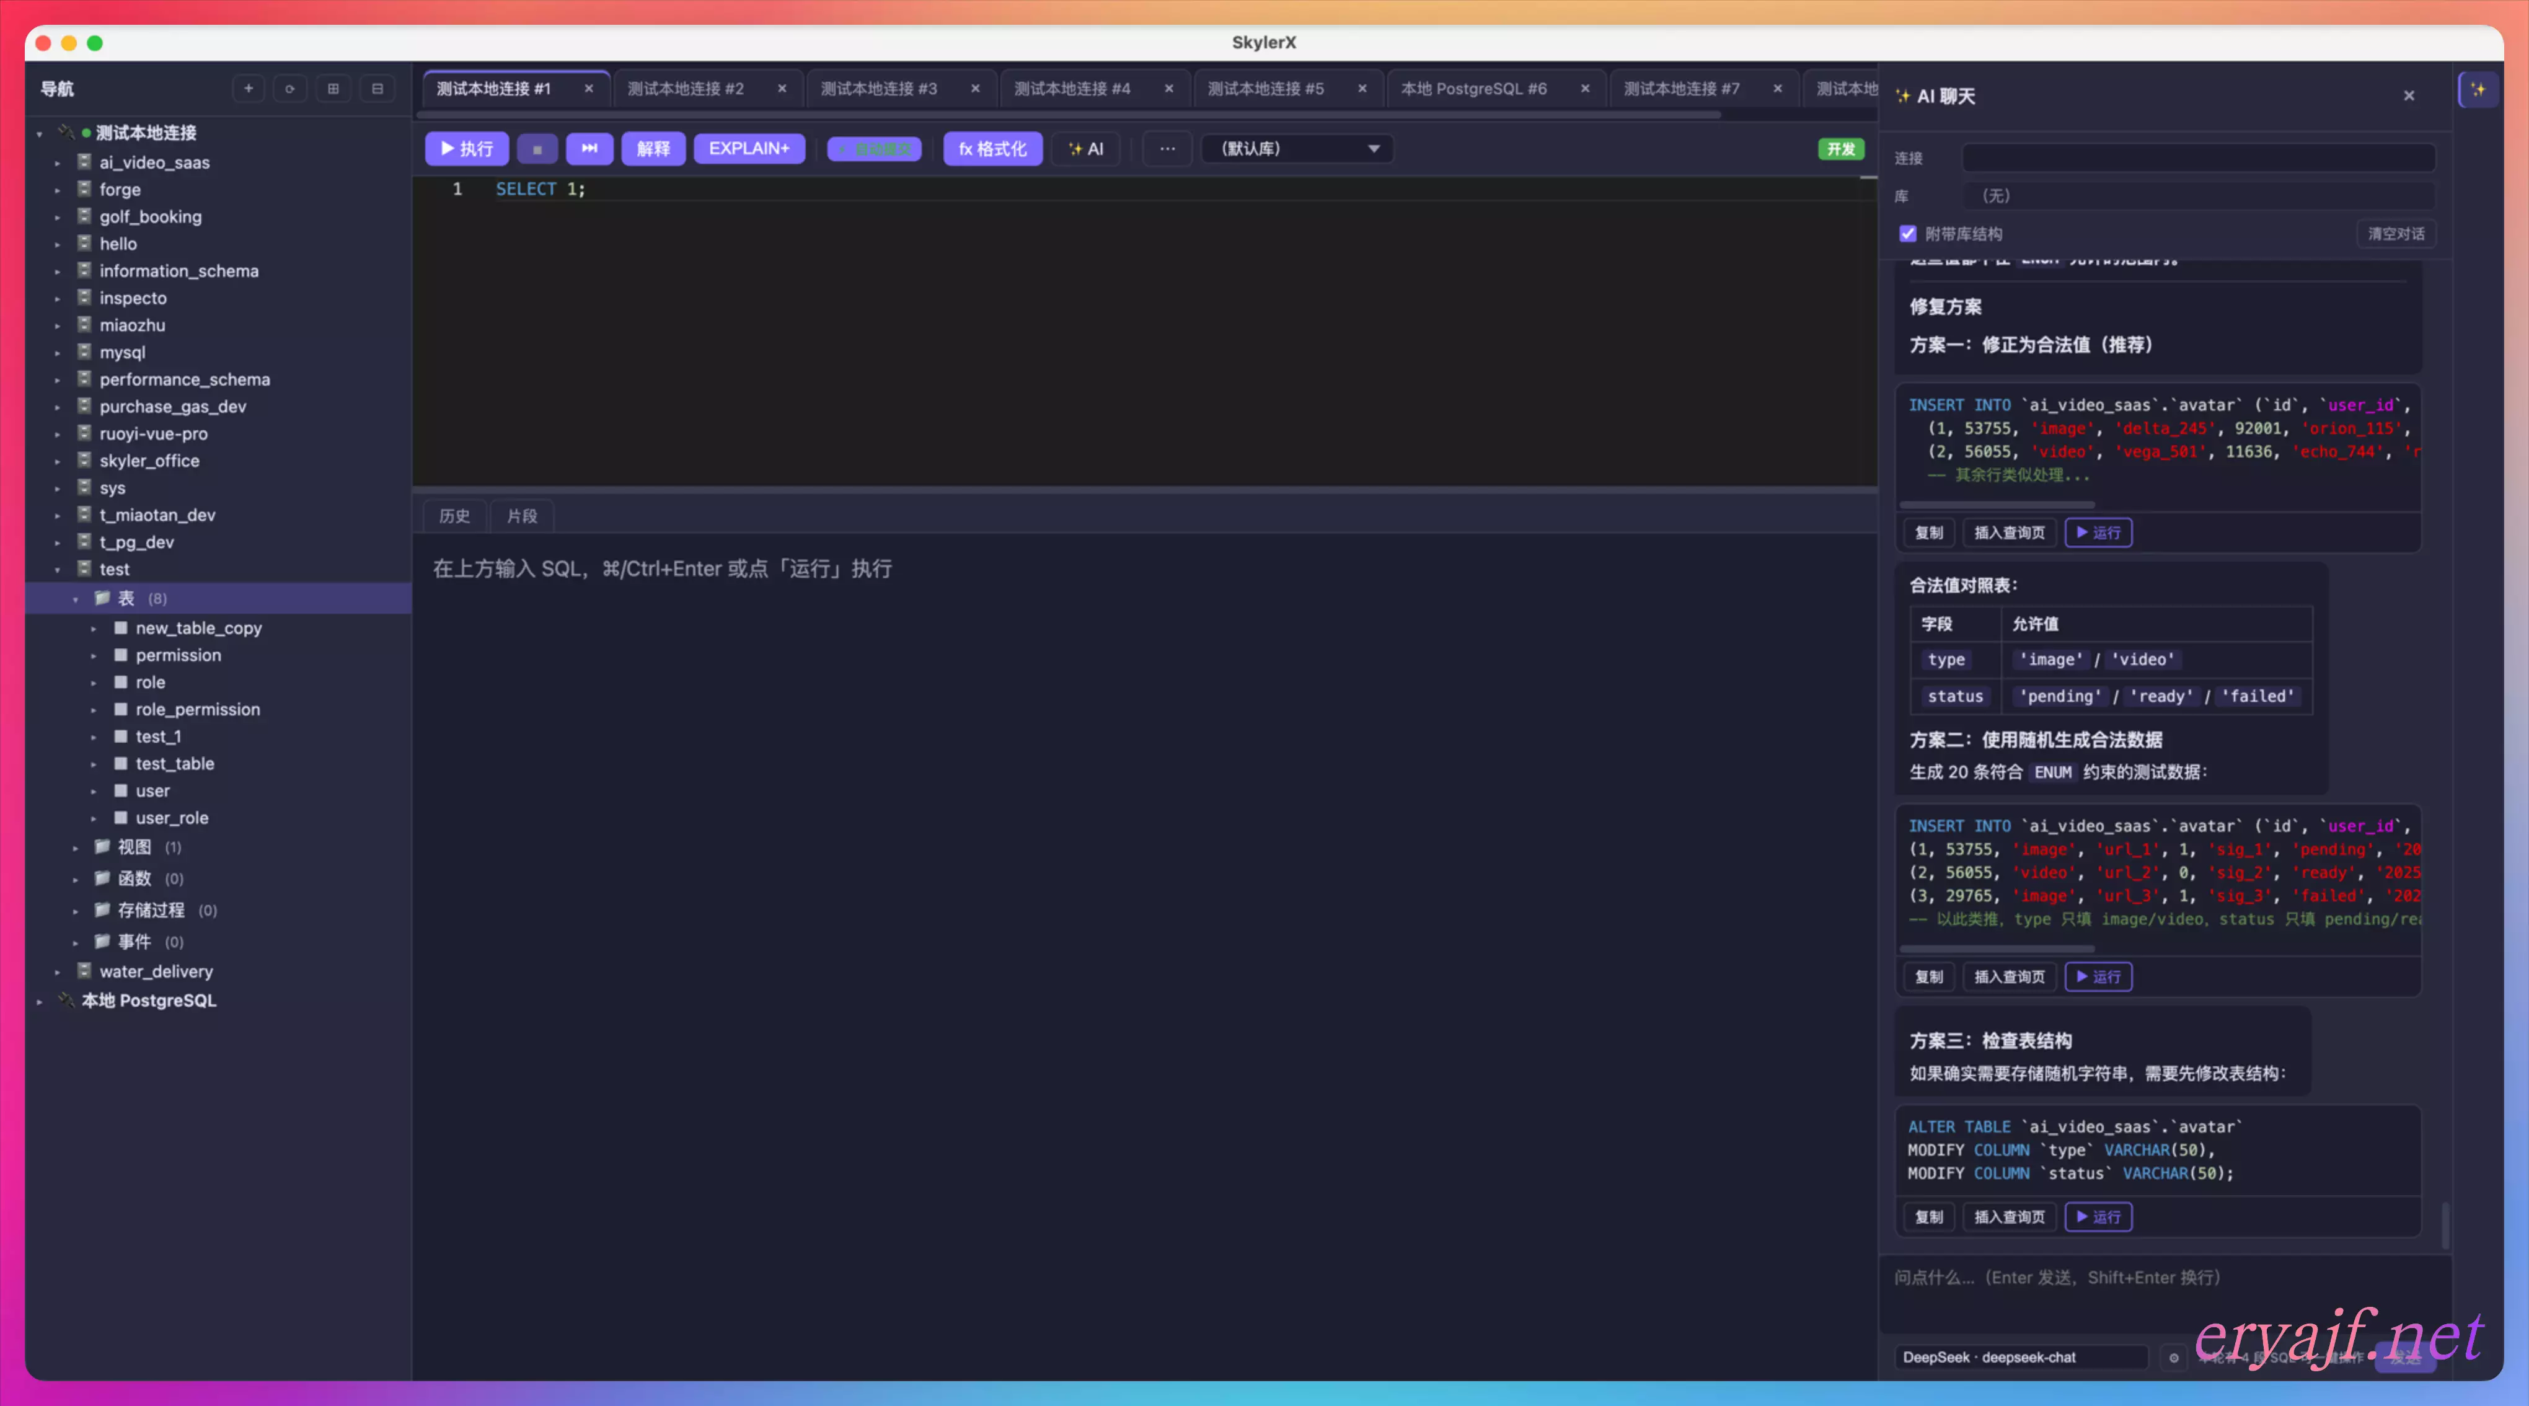The image size is (2529, 1406).
Task: Click the add connection plus icon
Action: pos(249,89)
